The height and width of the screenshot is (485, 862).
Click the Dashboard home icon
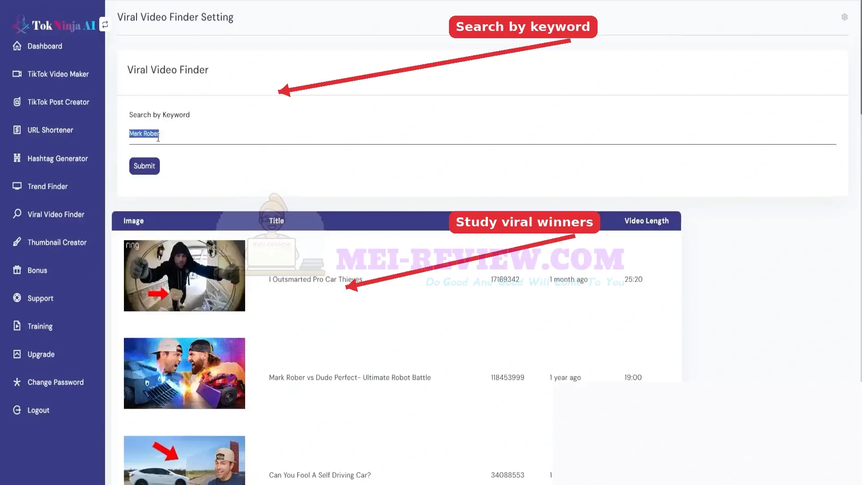17,46
